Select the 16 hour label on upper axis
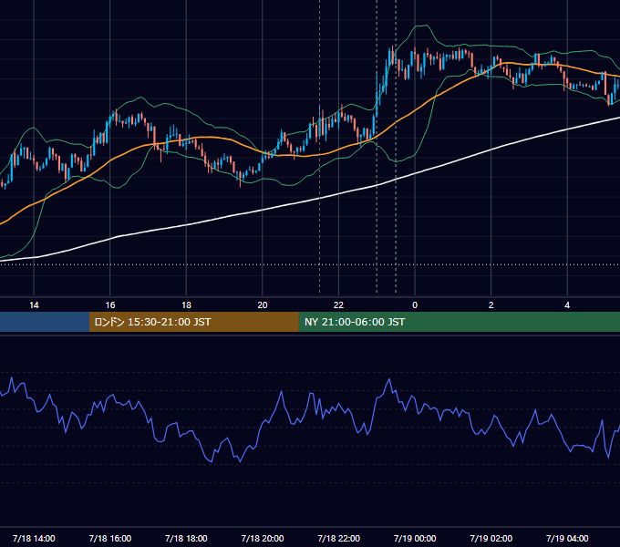 click(x=110, y=305)
